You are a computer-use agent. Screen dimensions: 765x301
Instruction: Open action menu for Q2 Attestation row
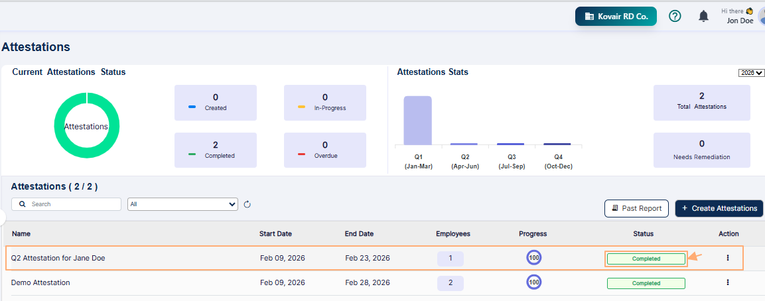click(728, 258)
